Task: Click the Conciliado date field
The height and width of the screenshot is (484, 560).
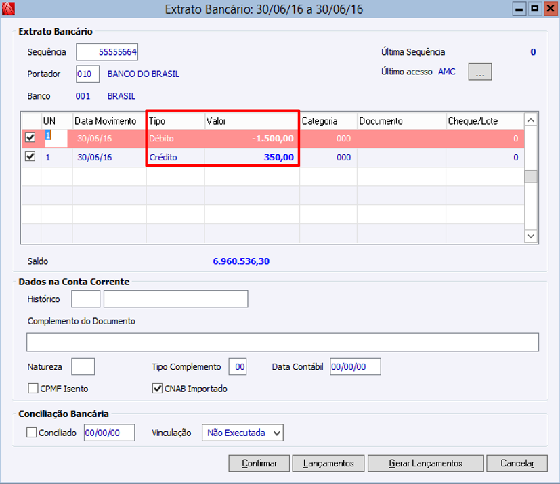Action: [109, 433]
